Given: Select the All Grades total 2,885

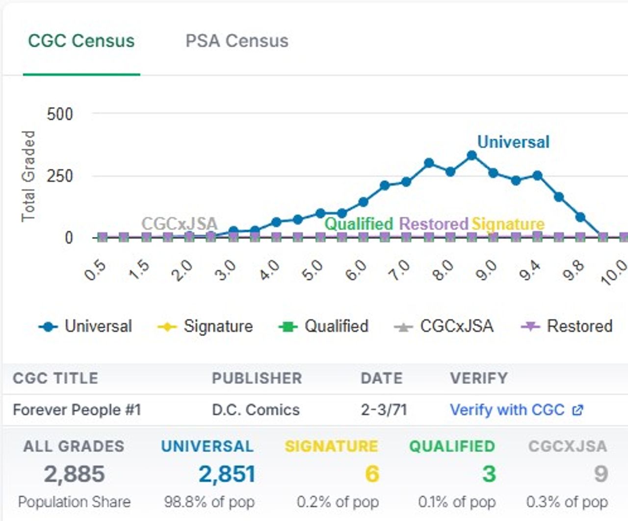Looking at the screenshot, I should [x=74, y=474].
